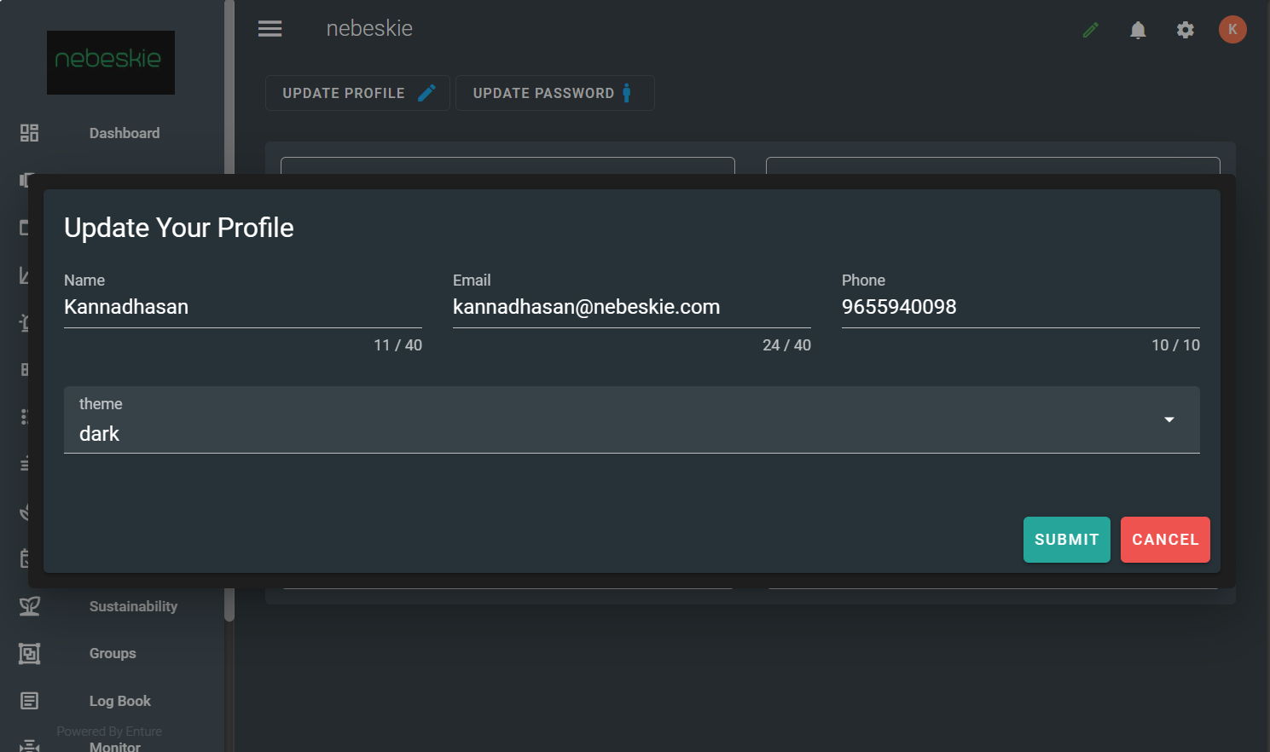This screenshot has width=1270, height=752.
Task: Go to Sustainability in the sidebar
Action: click(x=133, y=606)
